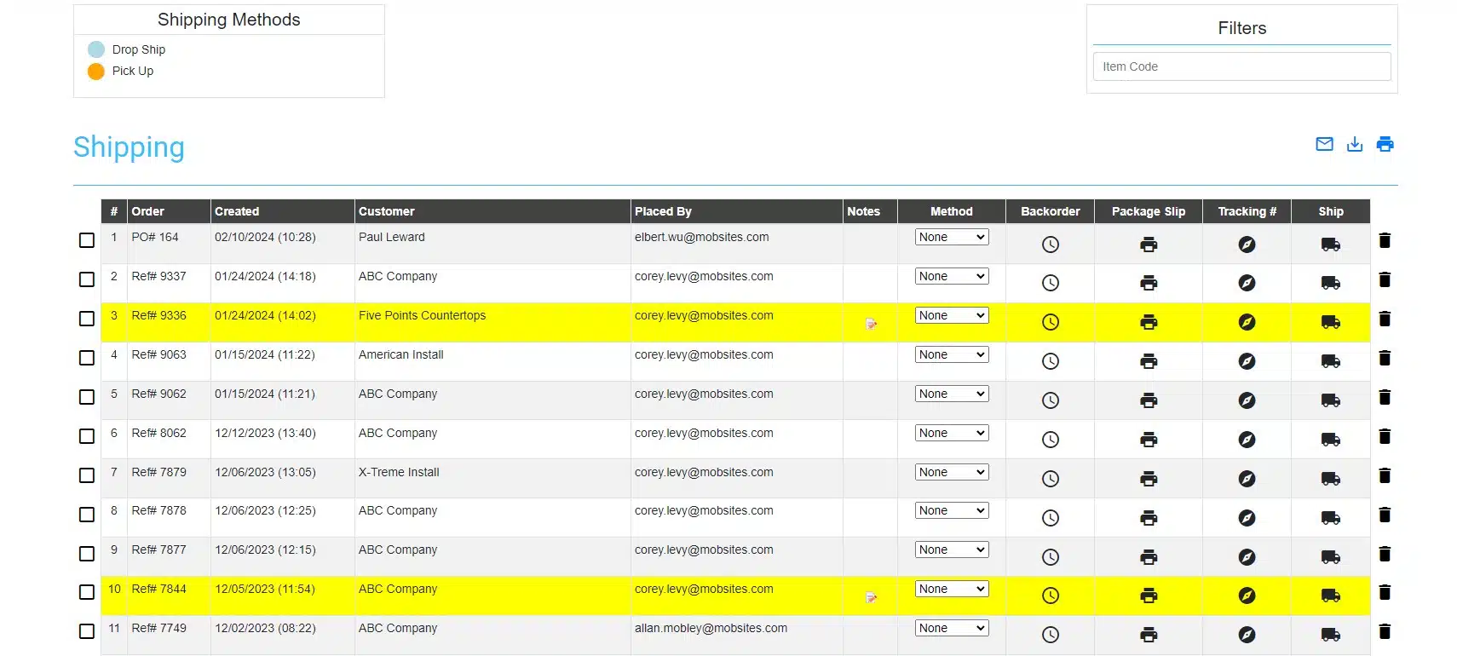
Task: Click the print icon above the table
Action: click(1385, 144)
